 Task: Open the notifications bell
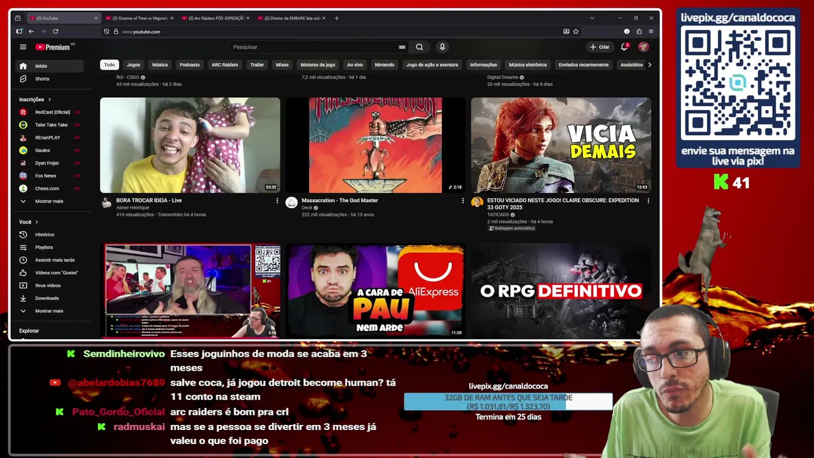click(624, 47)
